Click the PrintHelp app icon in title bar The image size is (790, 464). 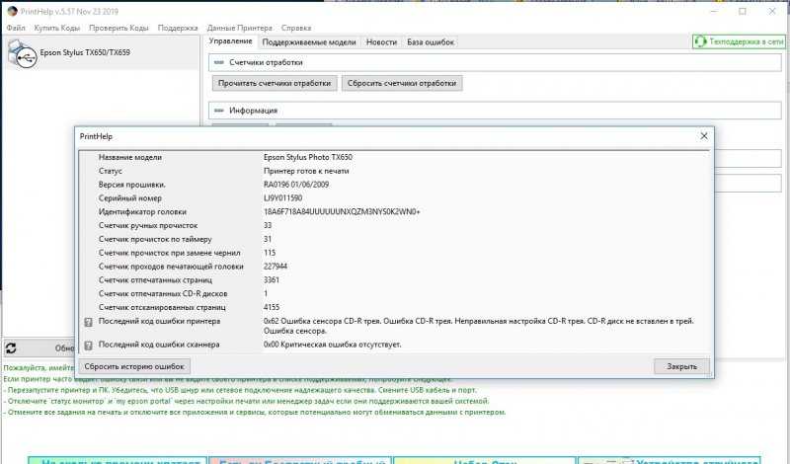point(11,11)
